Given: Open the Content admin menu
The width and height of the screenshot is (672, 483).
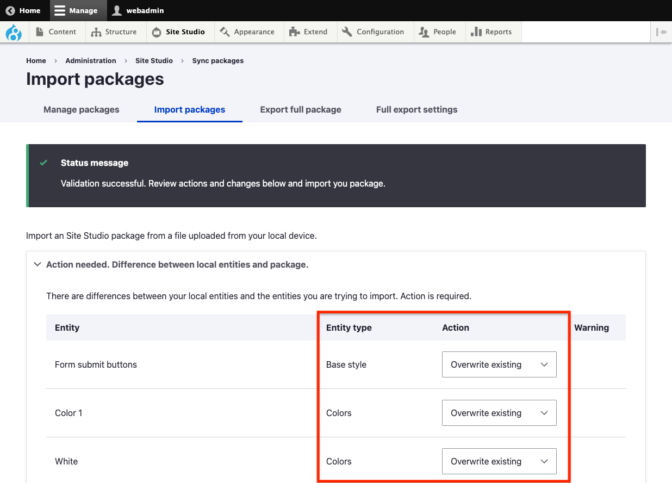Looking at the screenshot, I should (x=56, y=32).
